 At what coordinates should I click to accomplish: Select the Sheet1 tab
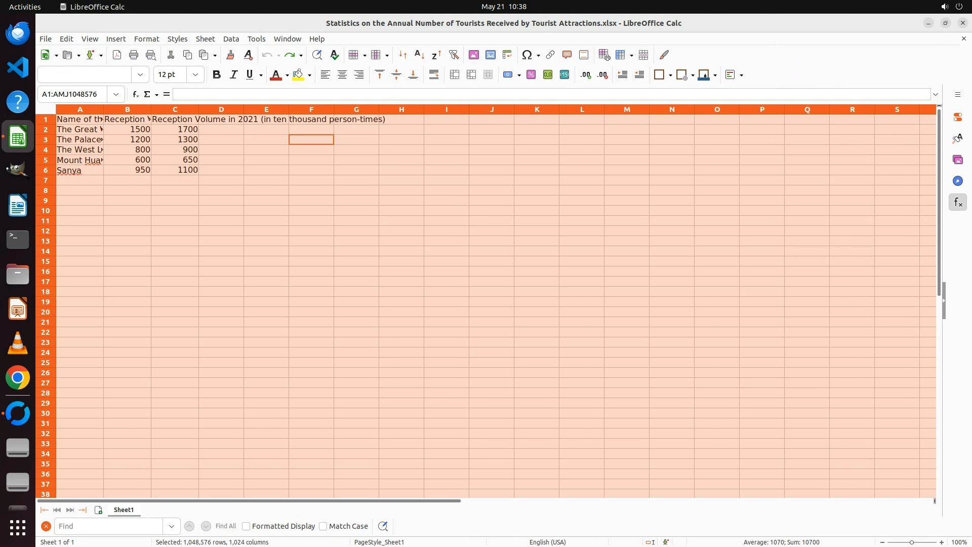tap(124, 510)
